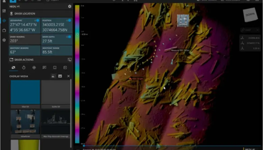Select the blue overlay media thumbnail
This screenshot has height=150, width=263.
point(25,93)
